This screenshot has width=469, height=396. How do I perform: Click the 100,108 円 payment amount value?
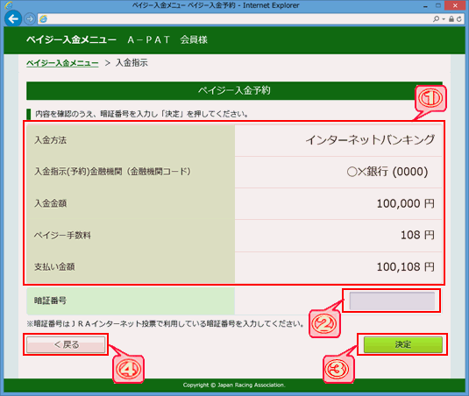[x=405, y=267]
